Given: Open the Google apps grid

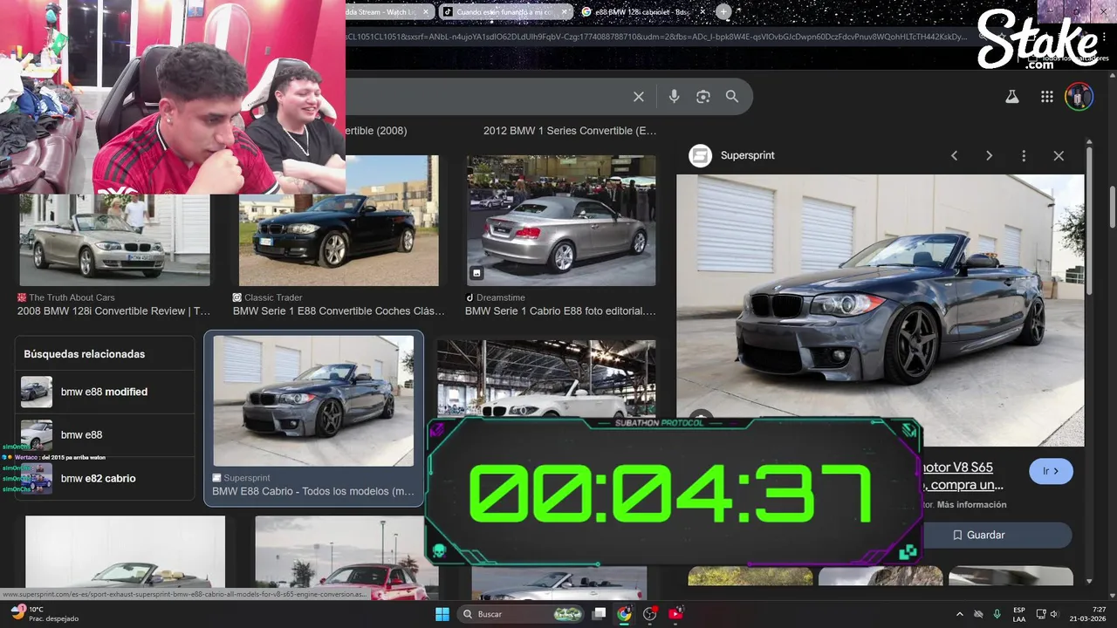Looking at the screenshot, I should 1047,97.
